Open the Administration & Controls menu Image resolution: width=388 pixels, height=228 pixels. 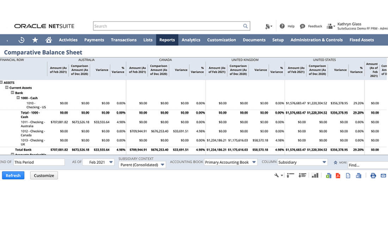click(x=316, y=40)
